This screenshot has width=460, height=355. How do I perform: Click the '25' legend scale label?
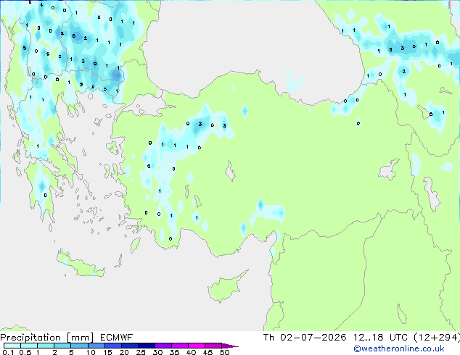[141, 352]
